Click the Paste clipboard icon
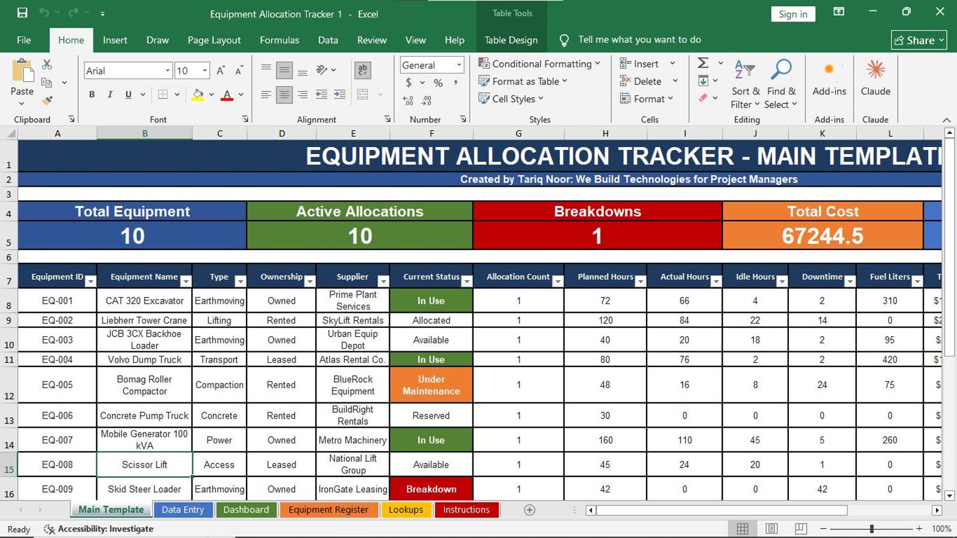This screenshot has height=538, width=957. pos(22,70)
